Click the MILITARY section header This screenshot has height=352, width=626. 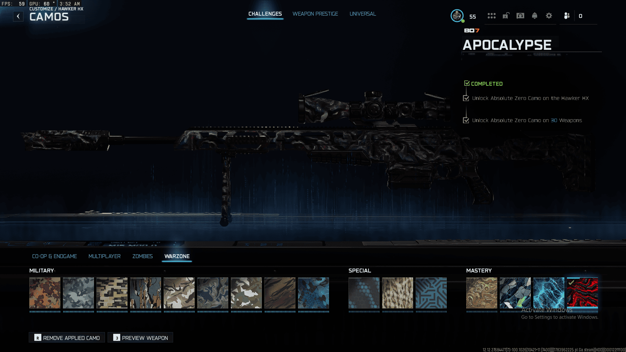tap(41, 271)
